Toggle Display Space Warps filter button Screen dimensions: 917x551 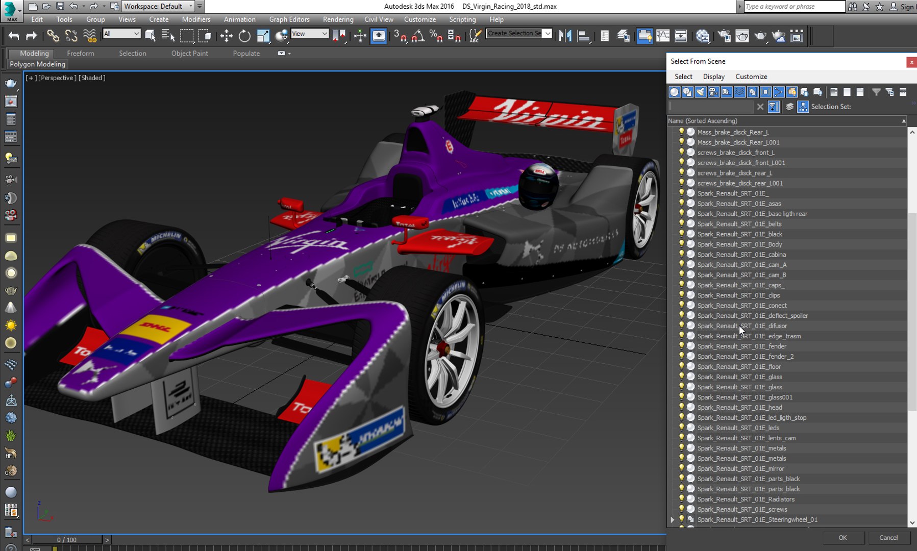[x=739, y=92]
